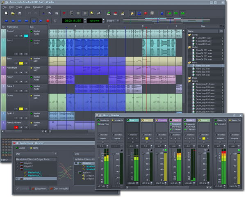246x197 pixels.
Task: Click the Fast Forward transport icon
Action: pyautogui.click(x=19, y=21)
